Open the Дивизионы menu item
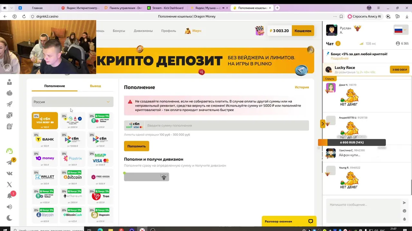Viewport: 412px width, 231px height. 143,31
